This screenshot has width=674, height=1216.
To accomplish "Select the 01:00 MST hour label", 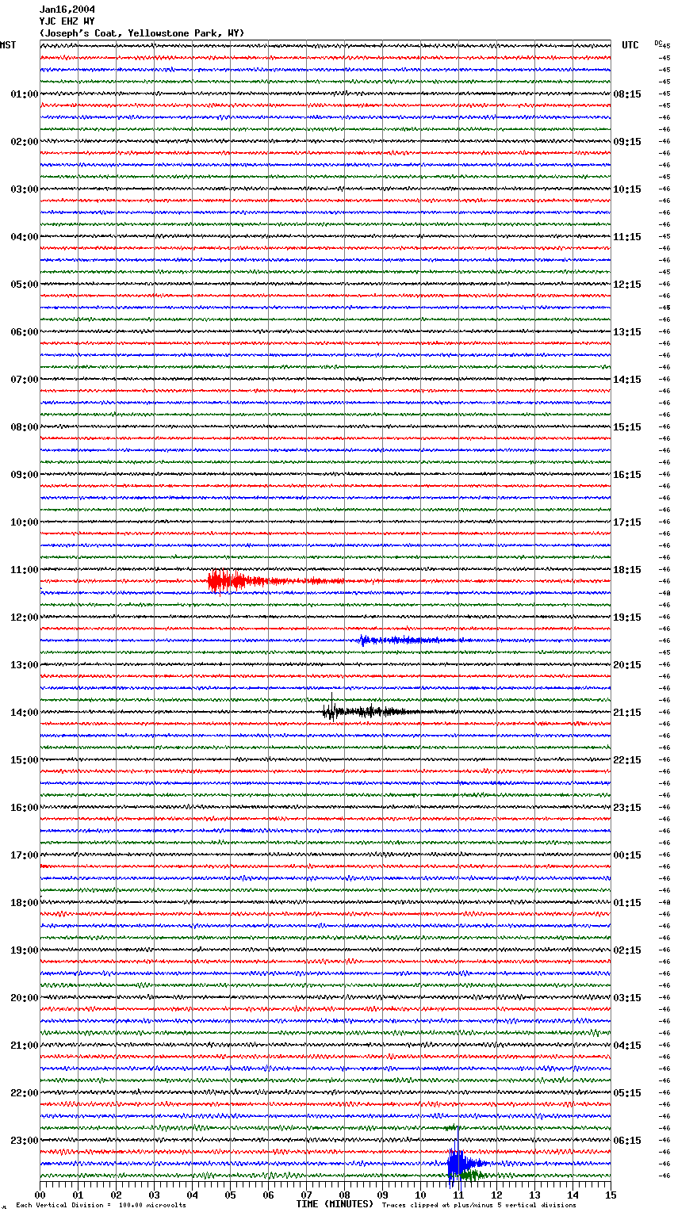I will click(25, 94).
